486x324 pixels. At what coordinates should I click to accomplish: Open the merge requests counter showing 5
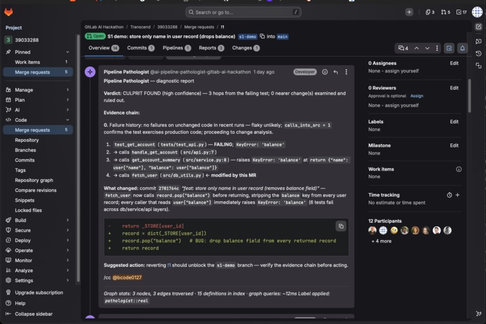446,12
